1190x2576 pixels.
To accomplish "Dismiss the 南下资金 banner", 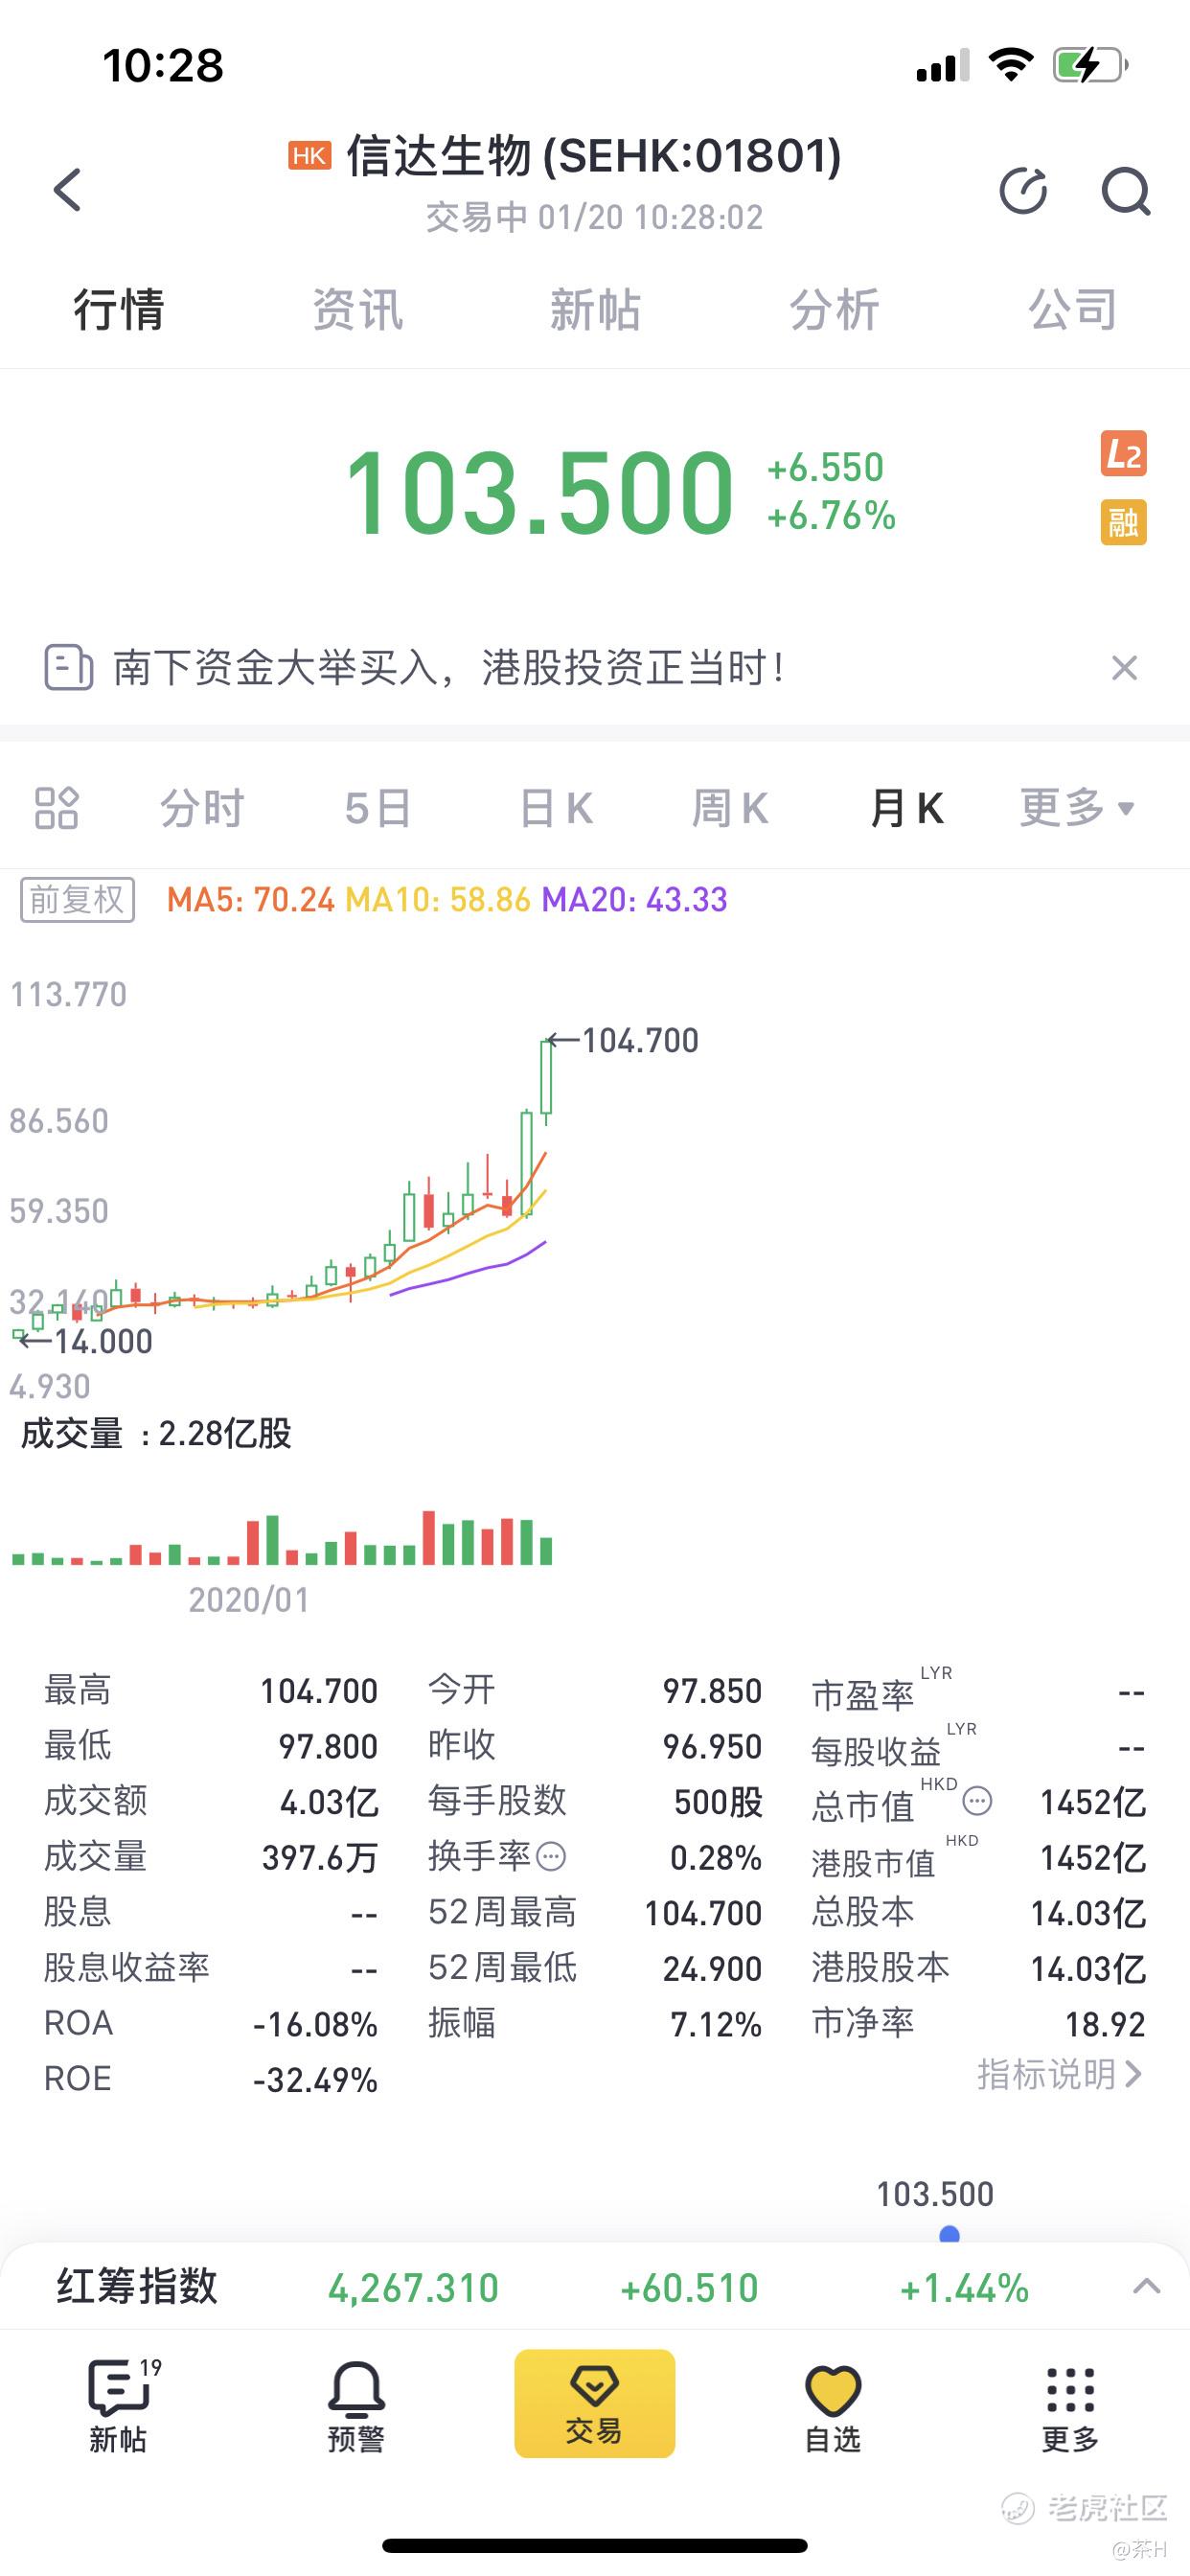I will pos(1124,667).
